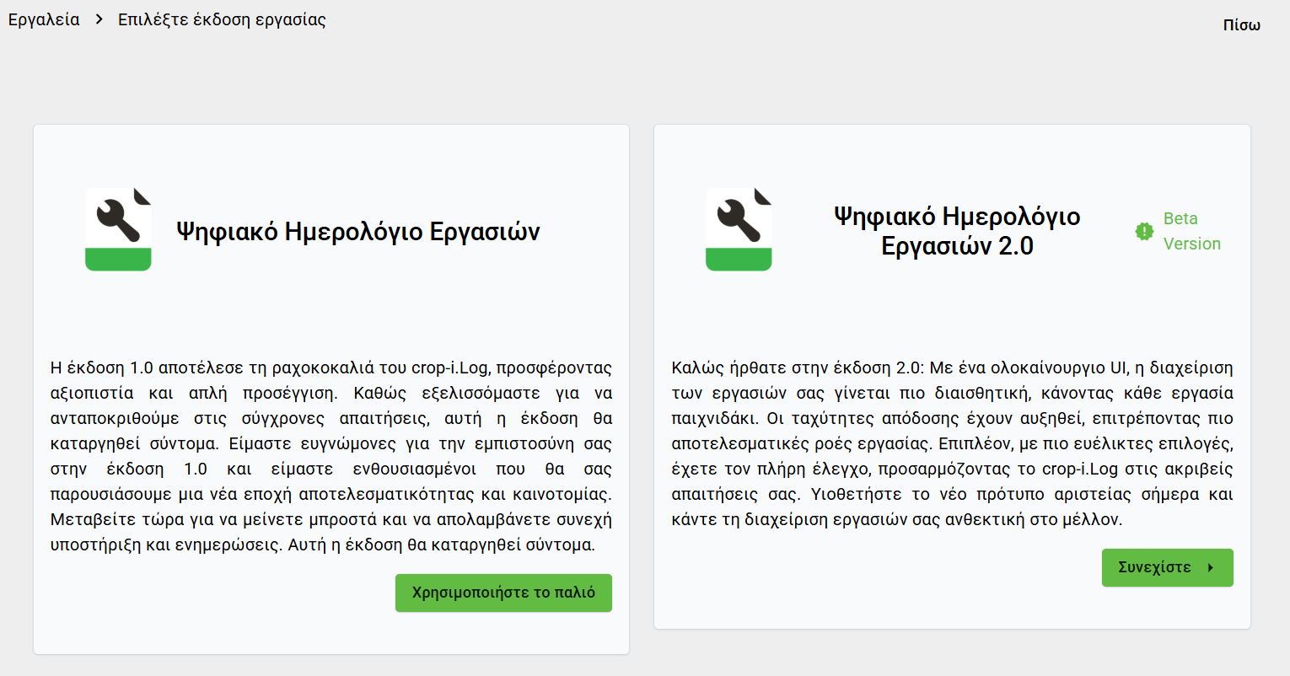
Task: Click the green Beta badge exclamation icon
Action: coord(1144,231)
